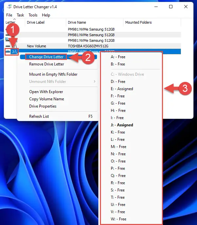Viewport: 197px width, 225px height.
Task: Open the Help menu
Action: click(x=46, y=15)
